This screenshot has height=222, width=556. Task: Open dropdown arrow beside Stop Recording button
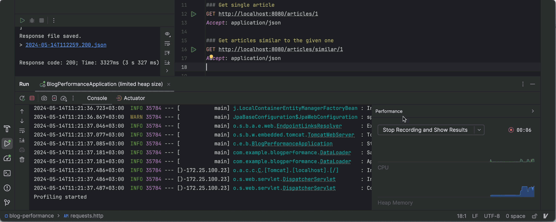pos(479,130)
